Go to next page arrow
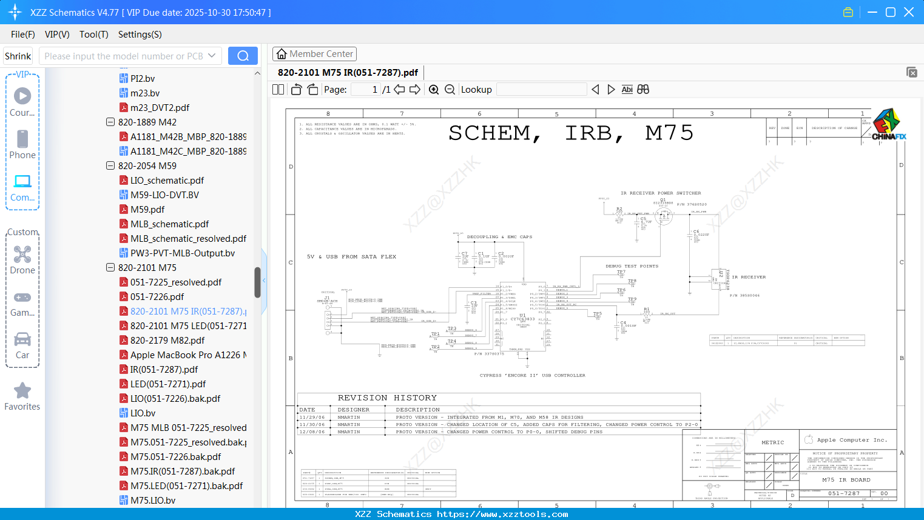The width and height of the screenshot is (924, 520). (x=415, y=90)
